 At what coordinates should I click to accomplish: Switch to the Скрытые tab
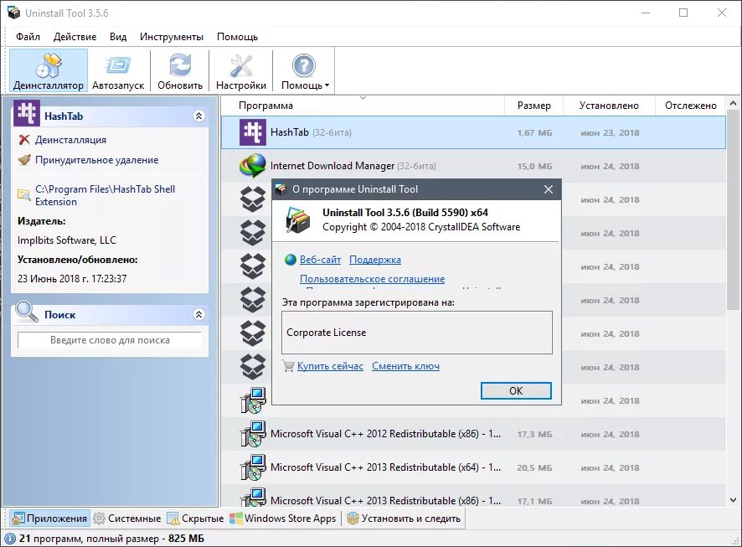195,519
